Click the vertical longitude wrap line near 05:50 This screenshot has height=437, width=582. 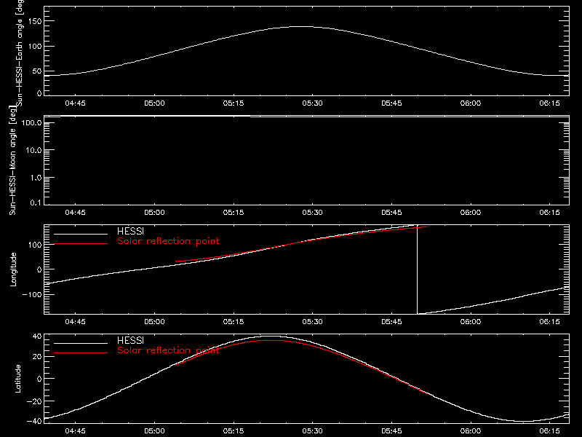pos(417,269)
